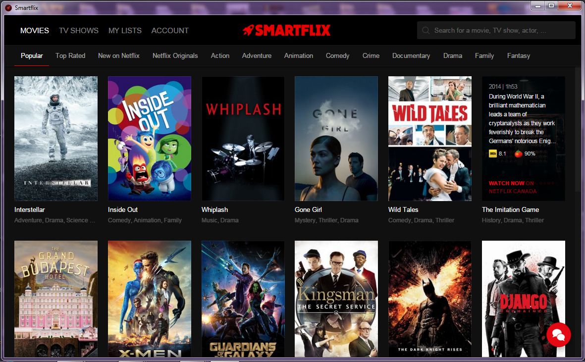Click the Imitation Game synopsis text

pyautogui.click(x=522, y=118)
